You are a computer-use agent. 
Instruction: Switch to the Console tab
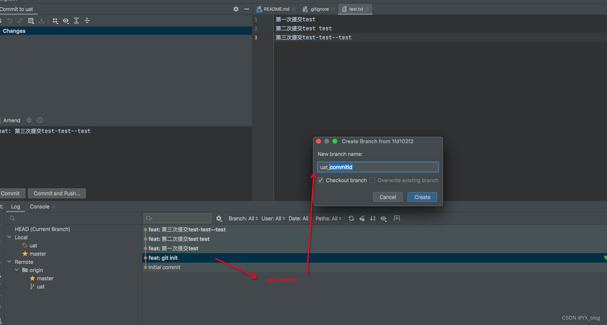click(x=39, y=206)
